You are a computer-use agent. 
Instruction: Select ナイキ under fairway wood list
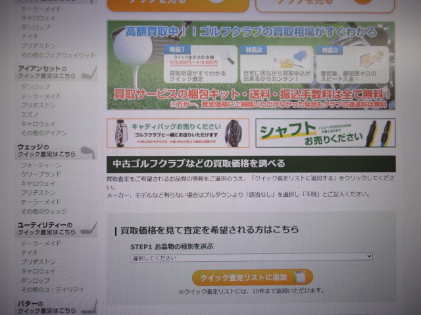30,37
